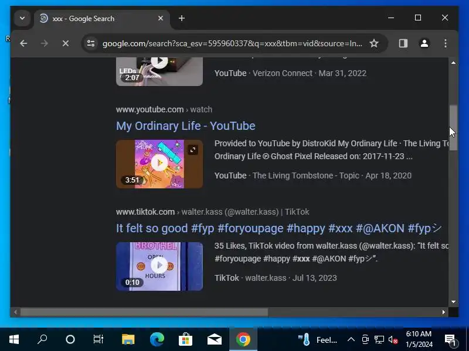
Task: Open File Explorer from the taskbar
Action: [x=128, y=339]
